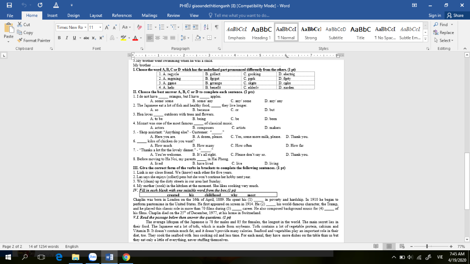The height and width of the screenshot is (264, 470).
Task: Open Borders dropdown arrow
Action: pyautogui.click(x=215, y=38)
